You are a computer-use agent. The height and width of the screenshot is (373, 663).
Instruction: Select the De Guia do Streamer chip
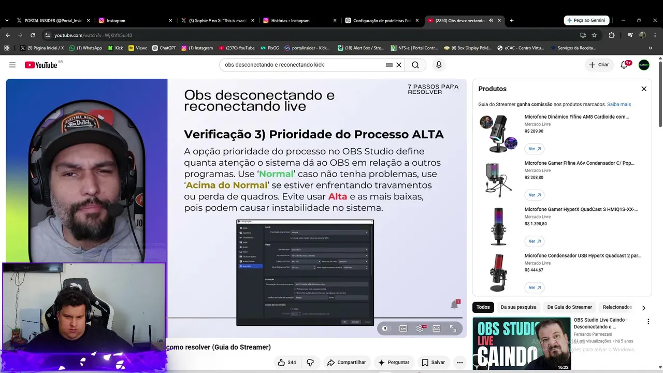click(570, 307)
